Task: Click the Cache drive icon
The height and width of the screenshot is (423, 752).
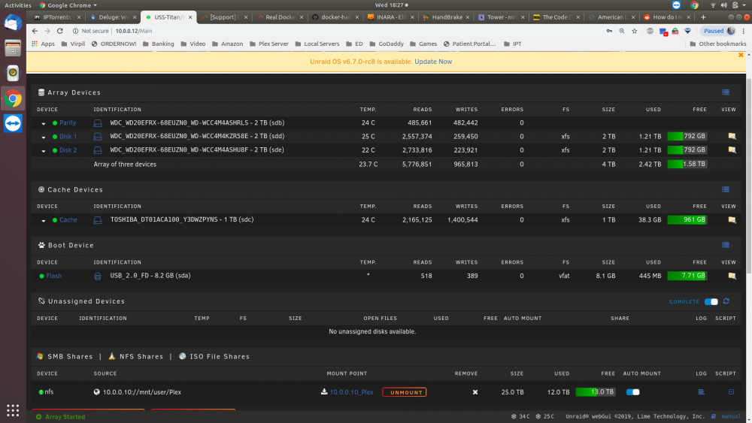Action: 97,220
